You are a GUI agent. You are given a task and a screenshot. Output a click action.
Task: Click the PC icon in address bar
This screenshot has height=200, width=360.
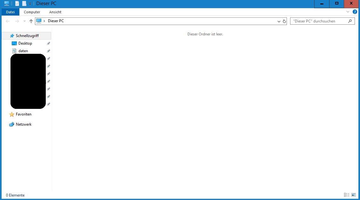[x=39, y=21]
